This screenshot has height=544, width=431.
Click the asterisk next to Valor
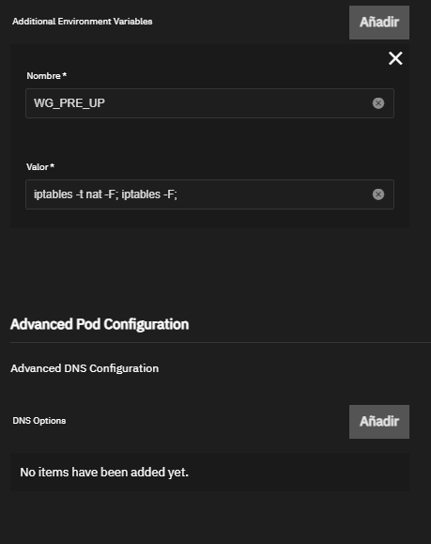click(x=52, y=166)
